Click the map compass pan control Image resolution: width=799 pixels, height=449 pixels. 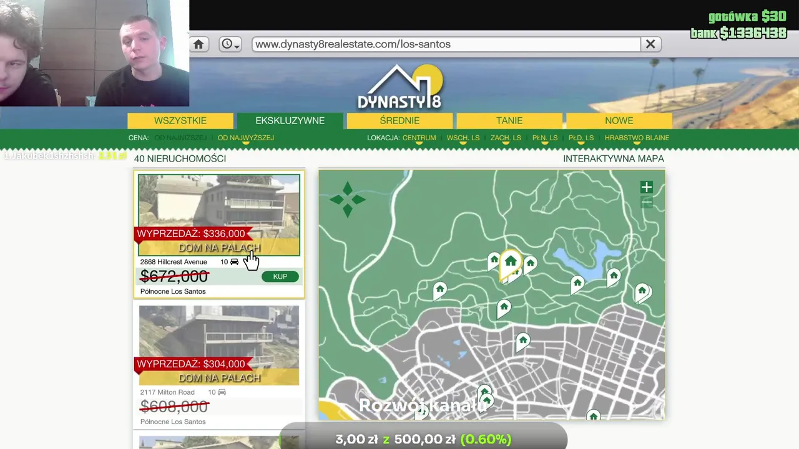point(348,200)
